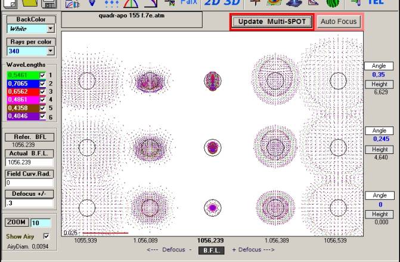Screen dimensions: 400x262
Task: Click the Refer. BFL button
Action: [x=30, y=137]
